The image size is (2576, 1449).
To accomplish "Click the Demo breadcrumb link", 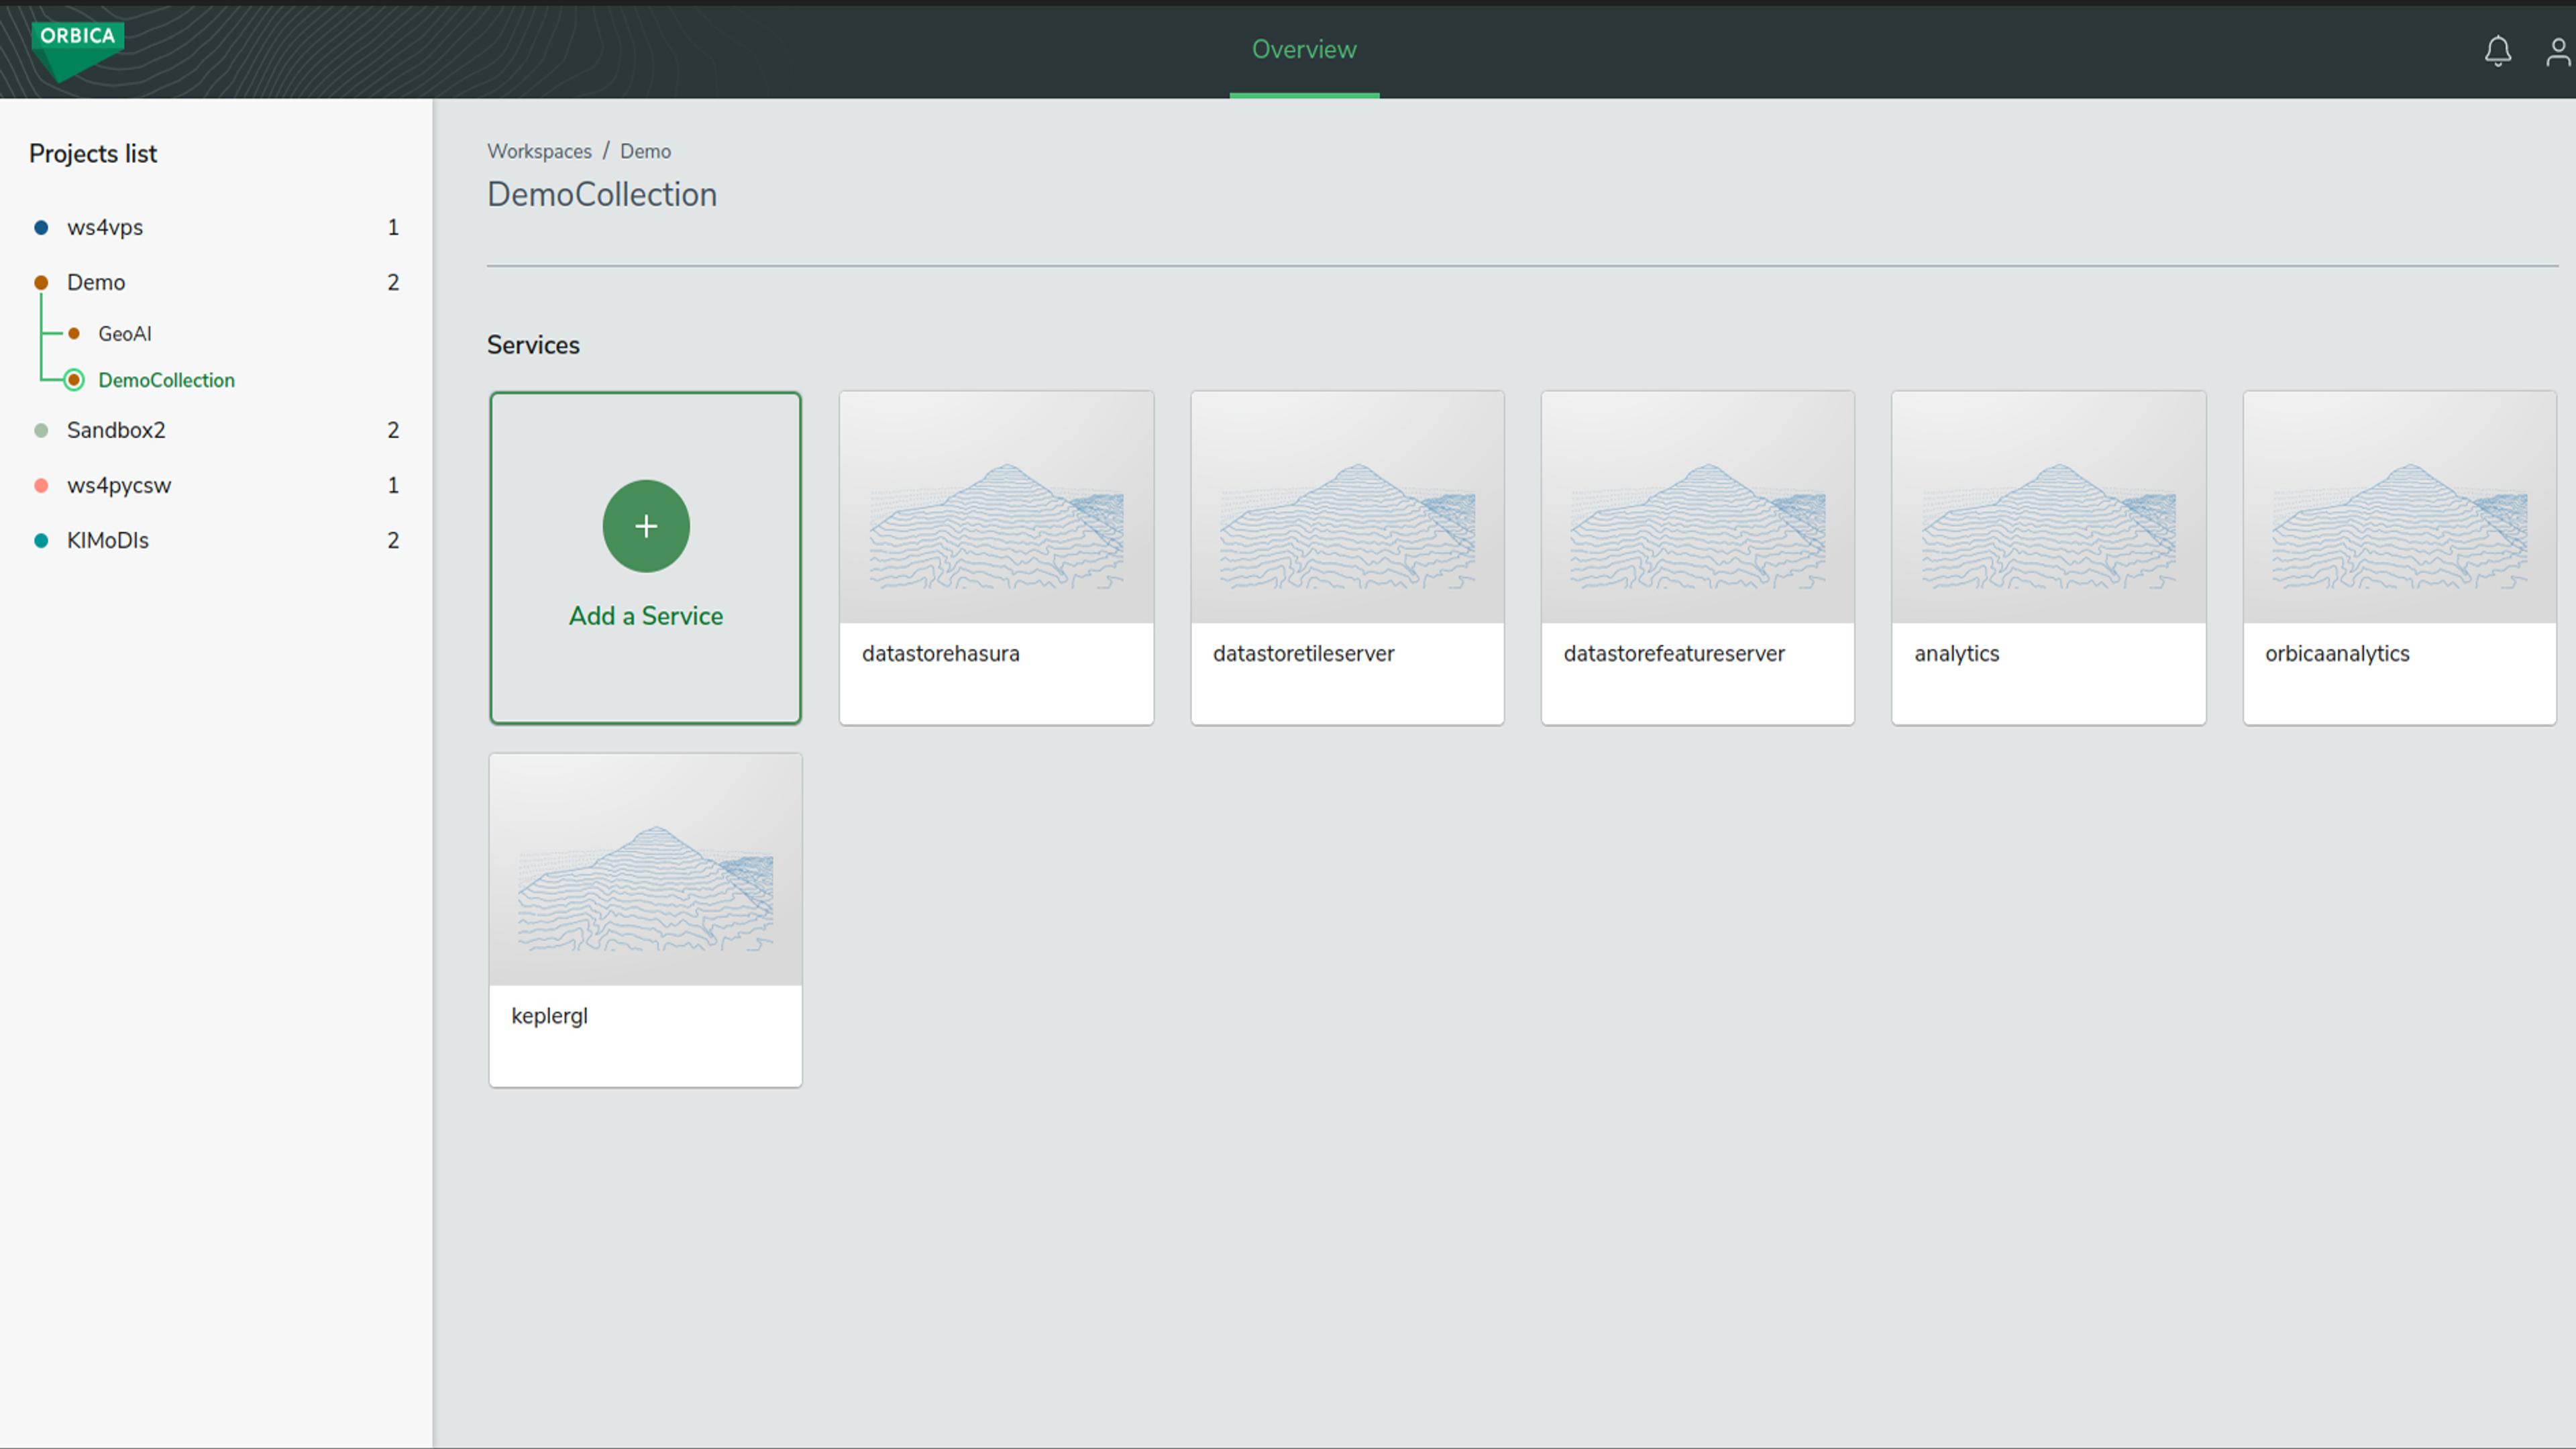I will click(645, 152).
